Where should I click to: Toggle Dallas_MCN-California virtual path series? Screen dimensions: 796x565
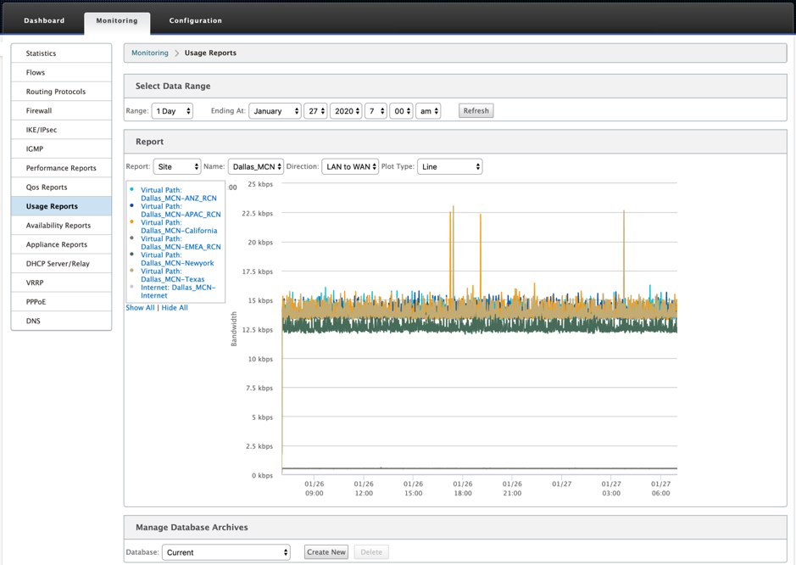(x=179, y=227)
